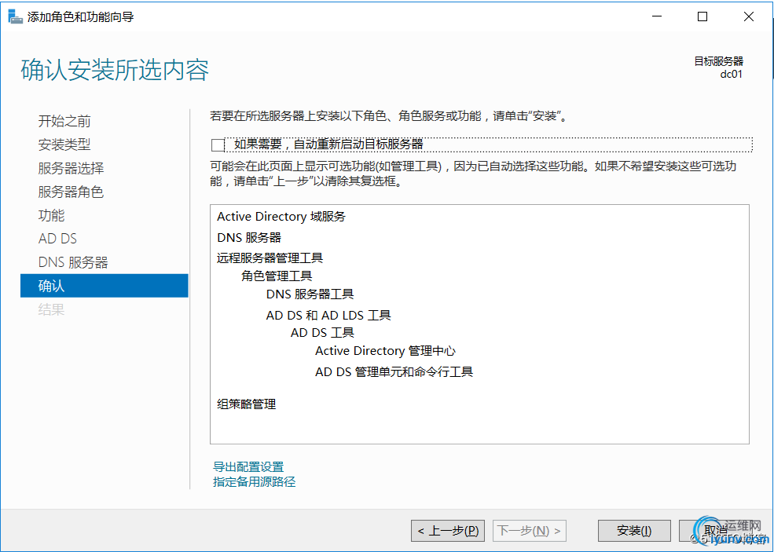Select 开始之前 in the wizard sidebar
The height and width of the screenshot is (552, 774).
pos(64,121)
